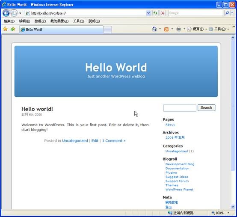Image resolution: width=237 pixels, height=217 pixels.
Task: Open the Support Forum blogroll link
Action: pos(177,181)
